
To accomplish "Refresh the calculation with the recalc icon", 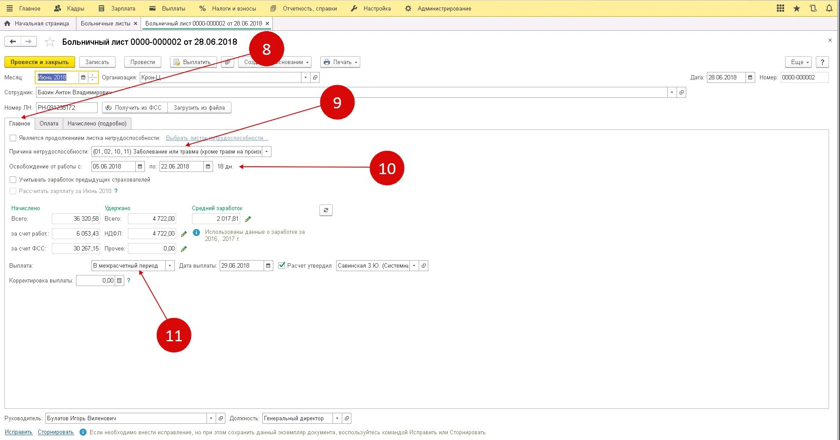I will (x=326, y=210).
